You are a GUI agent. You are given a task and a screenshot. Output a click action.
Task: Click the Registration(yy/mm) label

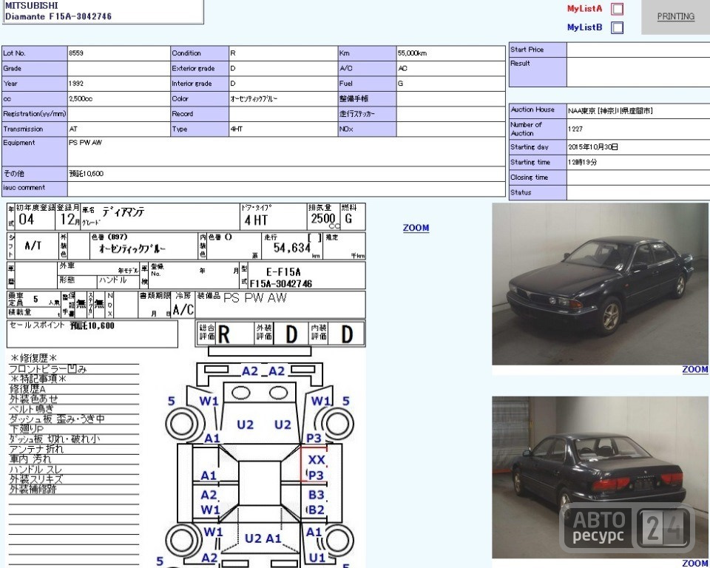click(x=35, y=114)
